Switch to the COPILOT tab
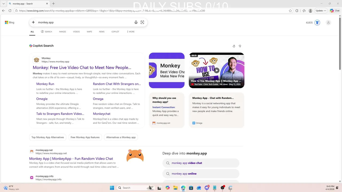 coord(115,32)
